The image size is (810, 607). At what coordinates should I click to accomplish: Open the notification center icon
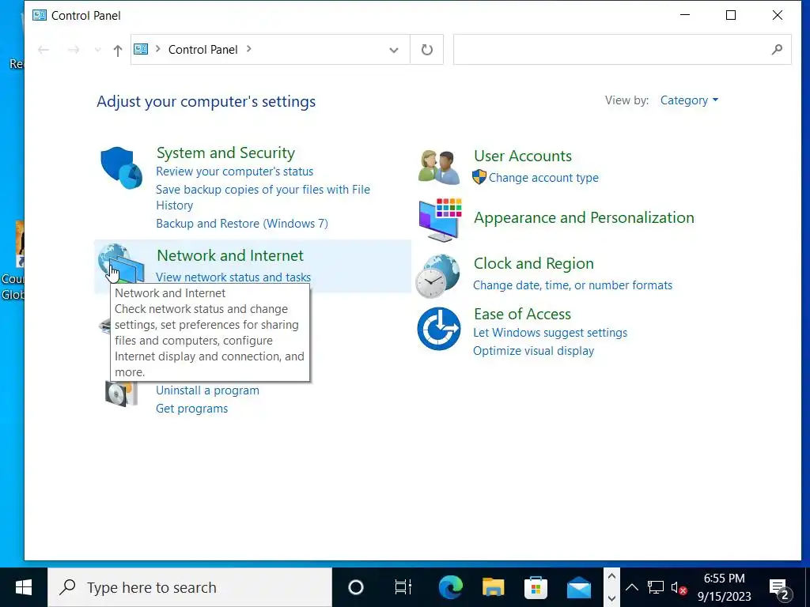780,588
